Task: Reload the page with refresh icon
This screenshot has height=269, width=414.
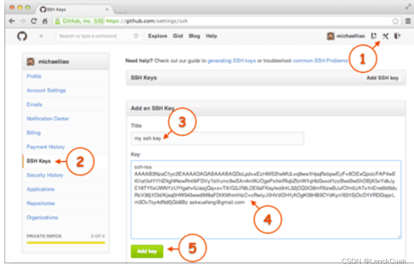Action: coord(34,21)
